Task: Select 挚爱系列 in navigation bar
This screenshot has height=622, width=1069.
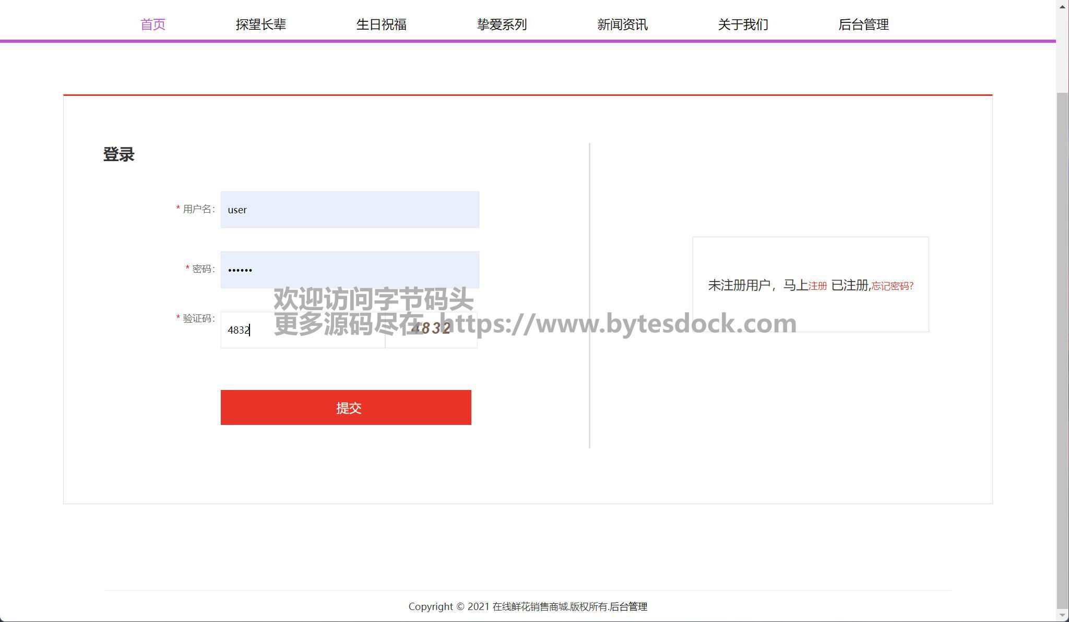Action: pos(502,25)
